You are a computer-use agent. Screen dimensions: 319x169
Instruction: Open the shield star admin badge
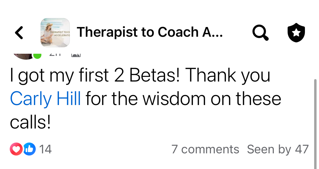tap(296, 32)
